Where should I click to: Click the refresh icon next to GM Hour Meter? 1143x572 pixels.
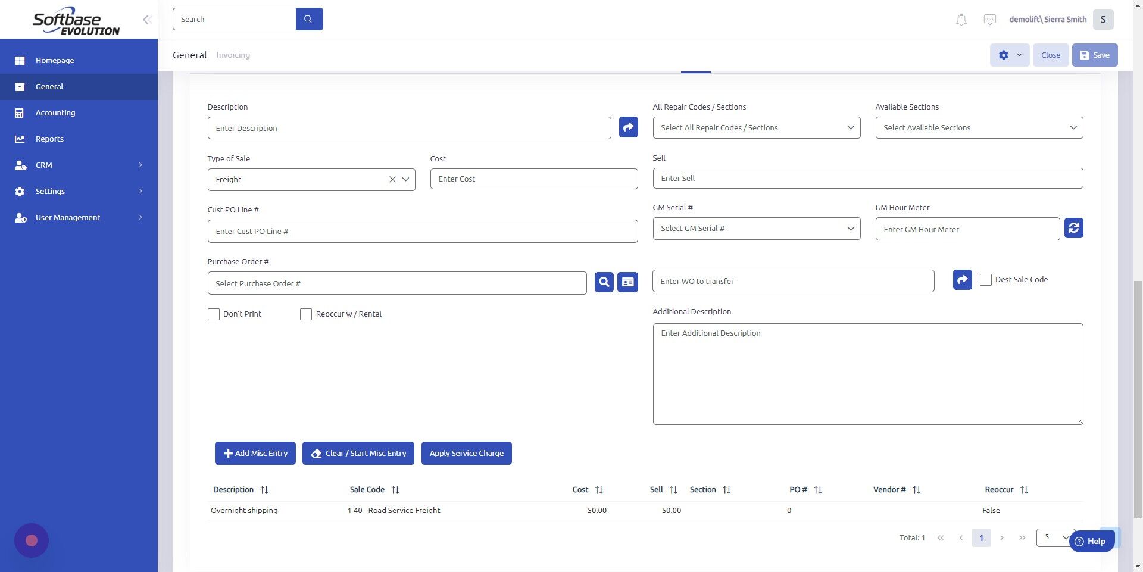tap(1073, 228)
